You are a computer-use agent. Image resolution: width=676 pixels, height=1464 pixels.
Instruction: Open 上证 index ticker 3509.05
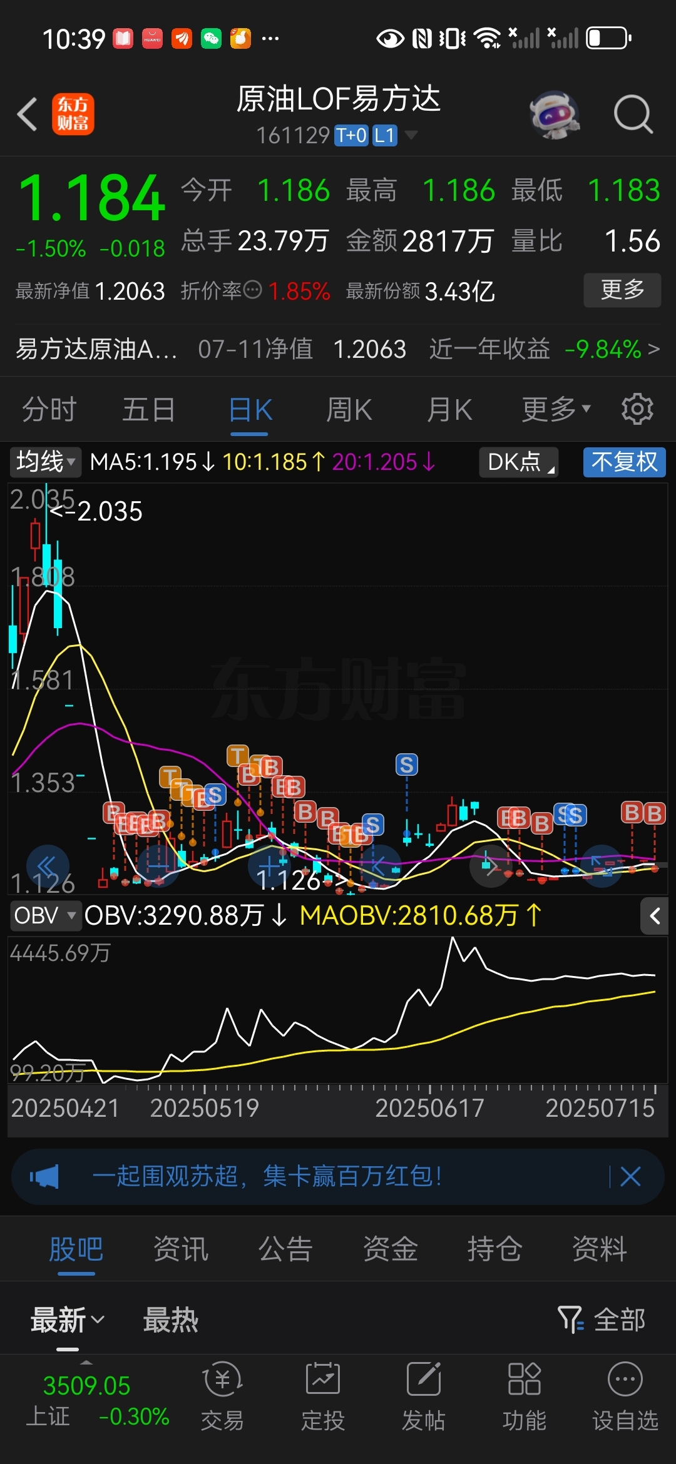tap(97, 1400)
